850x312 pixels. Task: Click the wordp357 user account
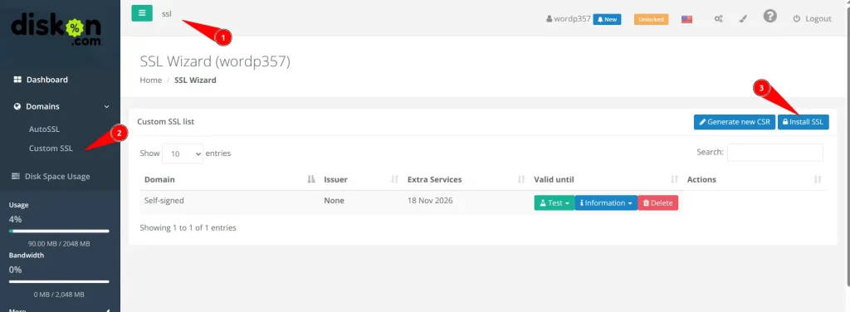pos(568,19)
